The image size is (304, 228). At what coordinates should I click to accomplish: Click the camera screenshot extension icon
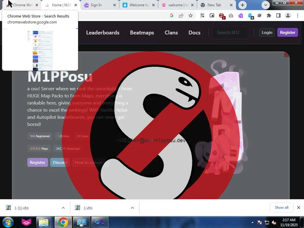coord(231,15)
